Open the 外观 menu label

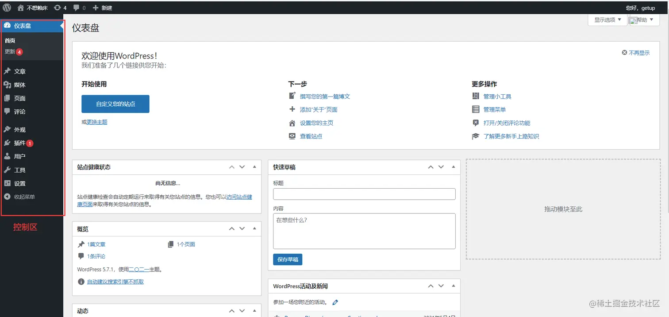pyautogui.click(x=20, y=130)
